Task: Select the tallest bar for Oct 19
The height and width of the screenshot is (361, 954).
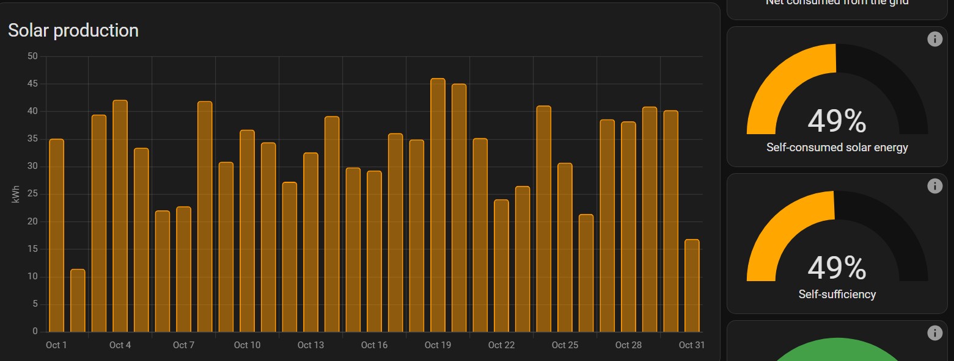Action: pyautogui.click(x=438, y=205)
